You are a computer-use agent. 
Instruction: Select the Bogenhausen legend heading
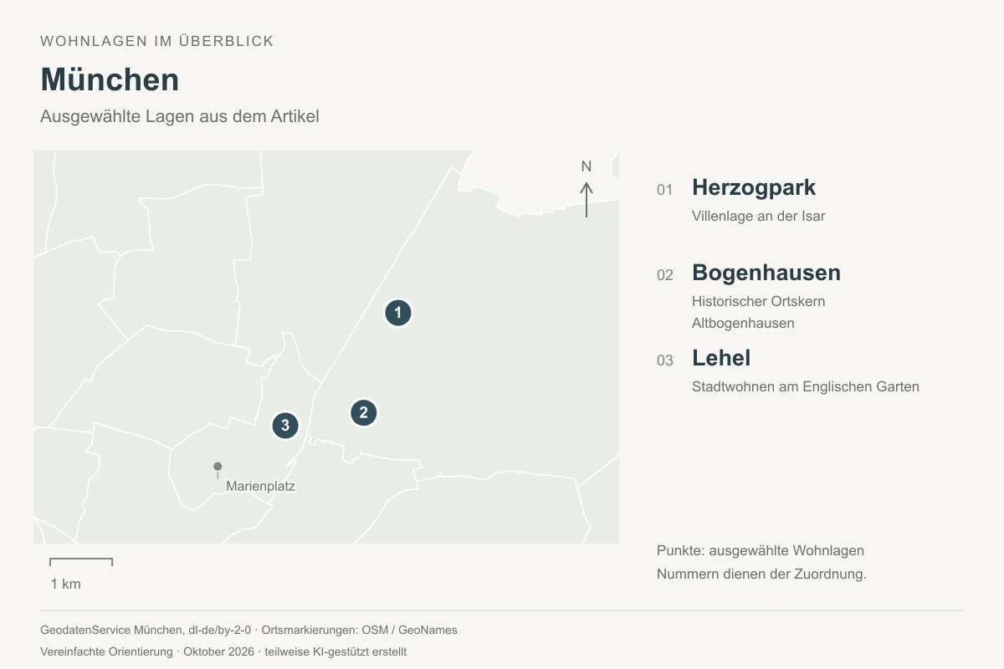[x=766, y=273]
